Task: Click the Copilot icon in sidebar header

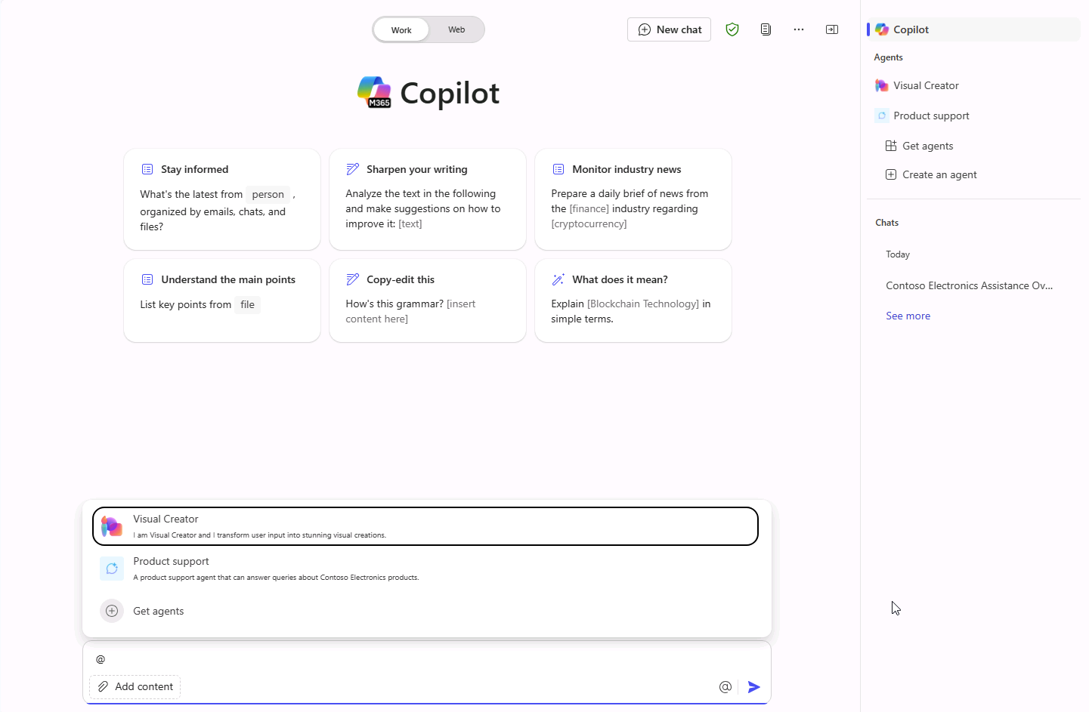Action: (x=882, y=29)
